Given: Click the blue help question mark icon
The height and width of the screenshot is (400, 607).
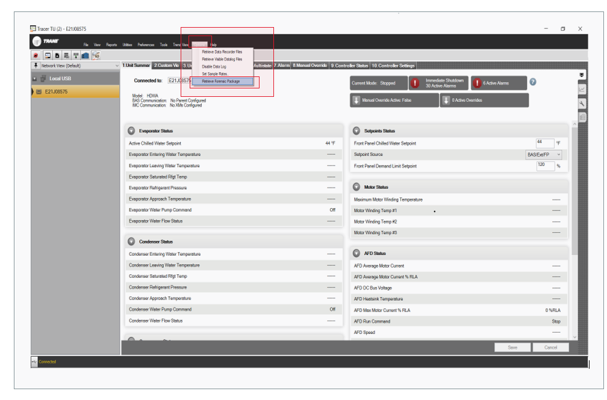Looking at the screenshot, I should tap(533, 82).
